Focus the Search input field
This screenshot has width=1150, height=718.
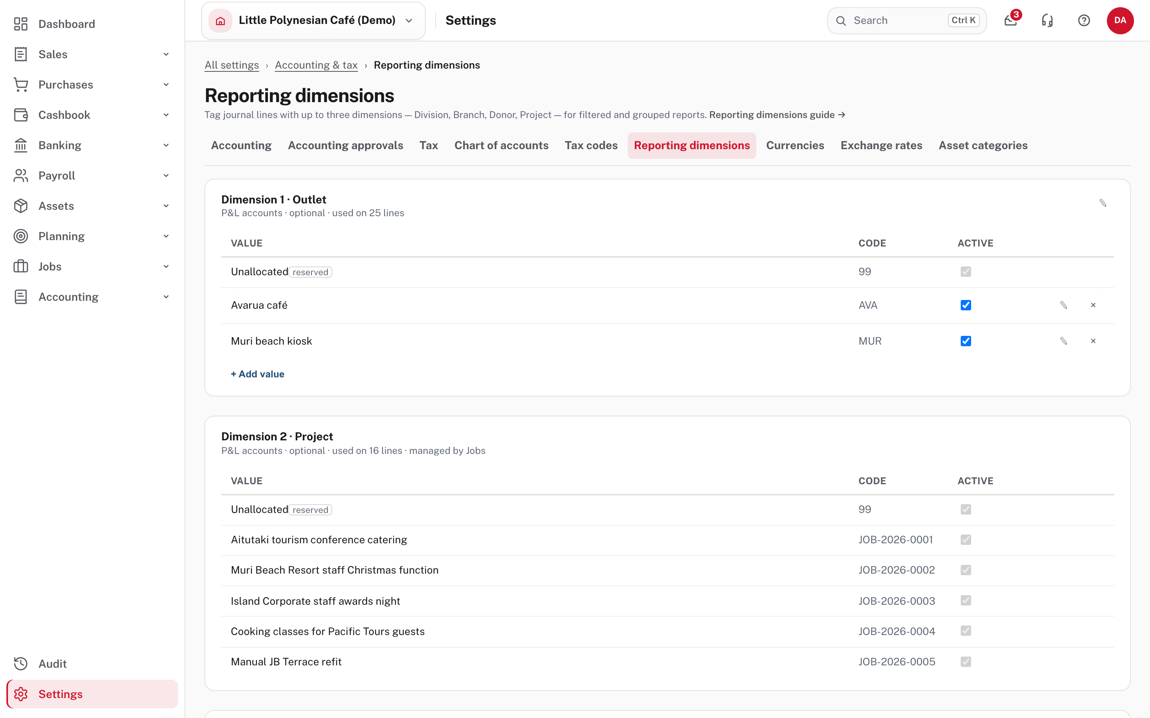click(907, 20)
